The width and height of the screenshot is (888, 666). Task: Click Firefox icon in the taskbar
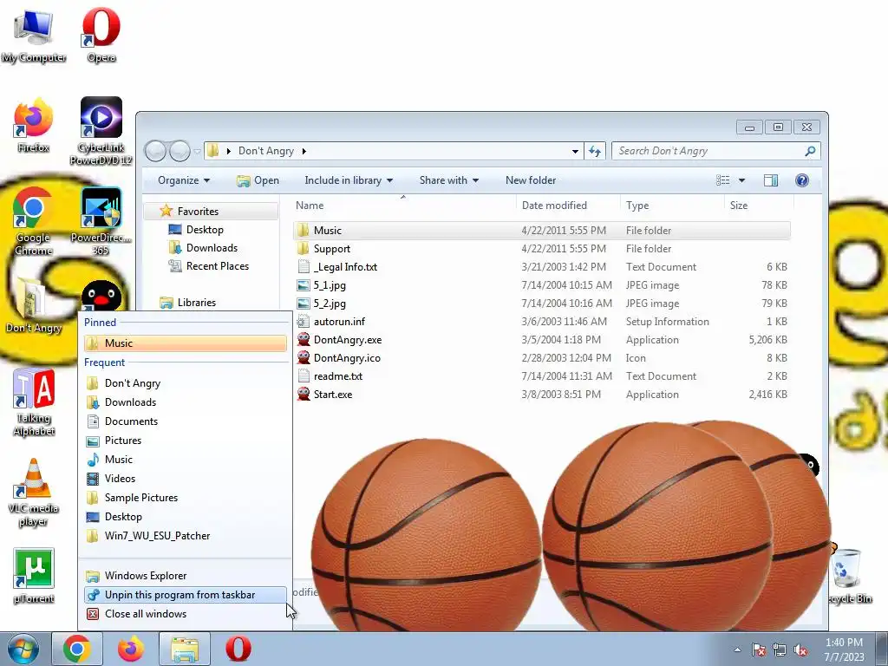[131, 649]
